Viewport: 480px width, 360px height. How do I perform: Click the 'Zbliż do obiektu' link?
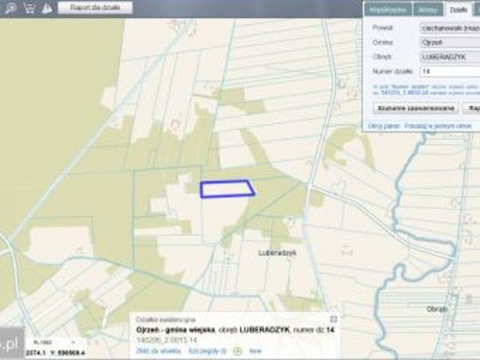pos(158,351)
